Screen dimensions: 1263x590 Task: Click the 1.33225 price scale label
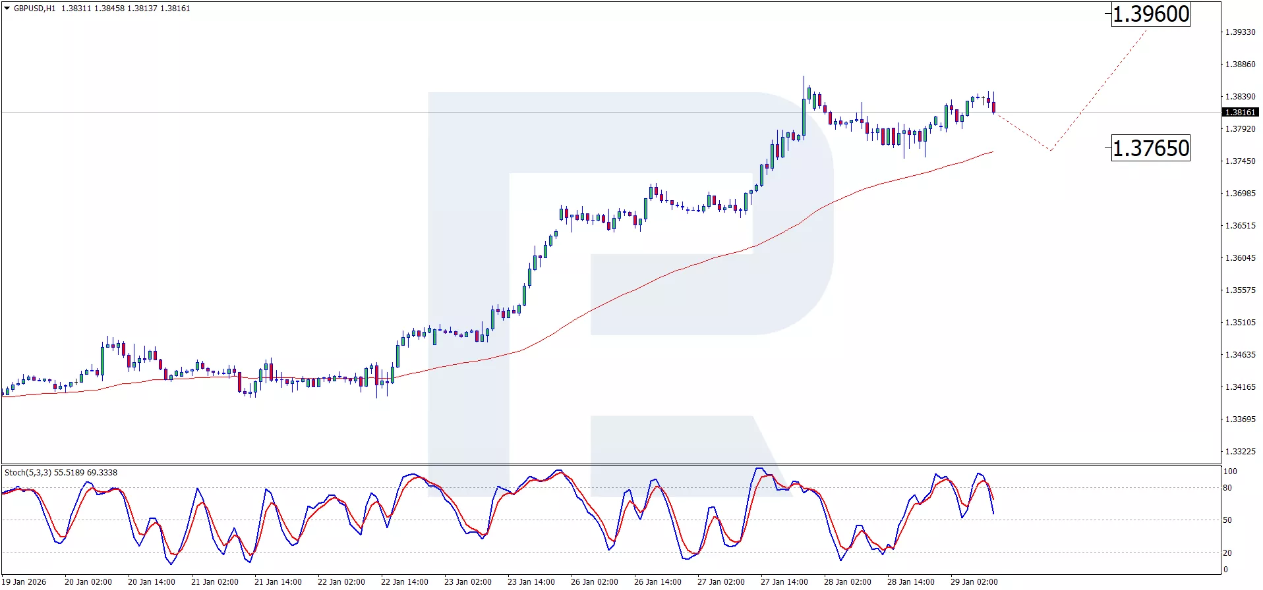click(1240, 452)
